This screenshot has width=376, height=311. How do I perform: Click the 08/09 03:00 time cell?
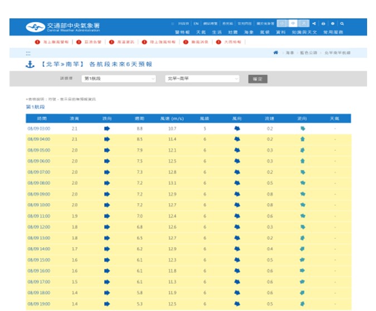(x=39, y=129)
